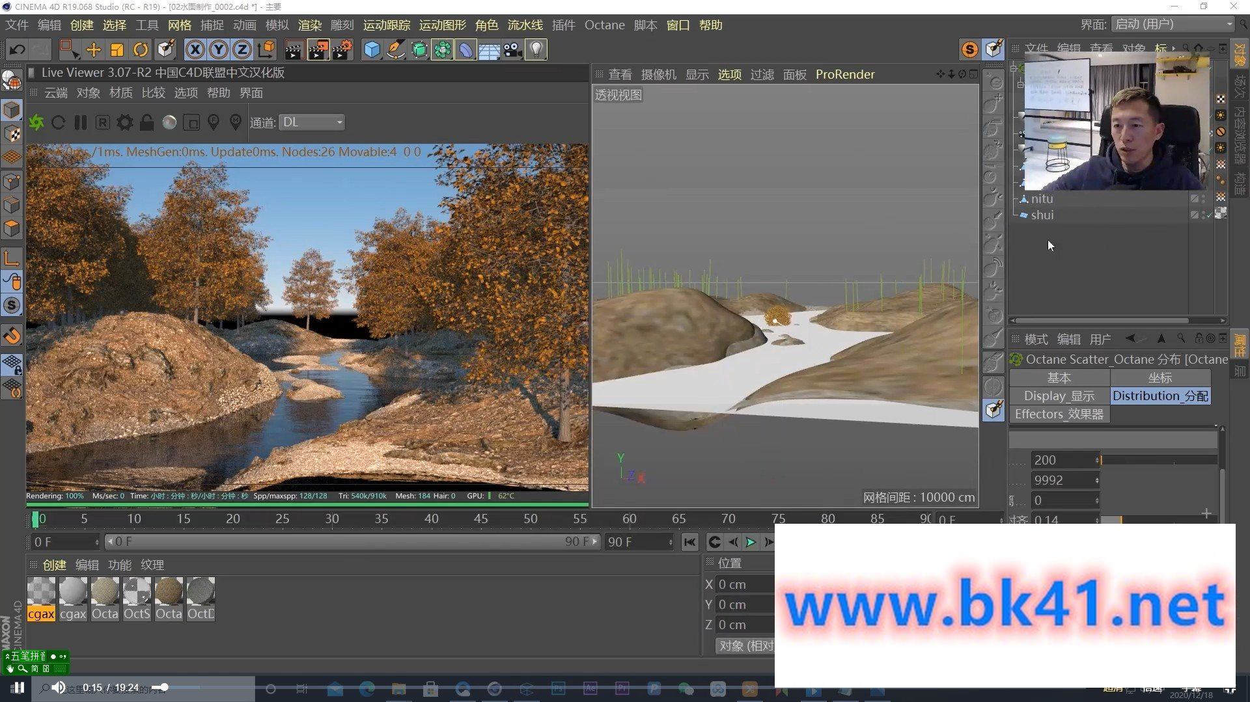The height and width of the screenshot is (702, 1250).
Task: Open the Subdivision Surface generator icon
Action: coord(419,49)
